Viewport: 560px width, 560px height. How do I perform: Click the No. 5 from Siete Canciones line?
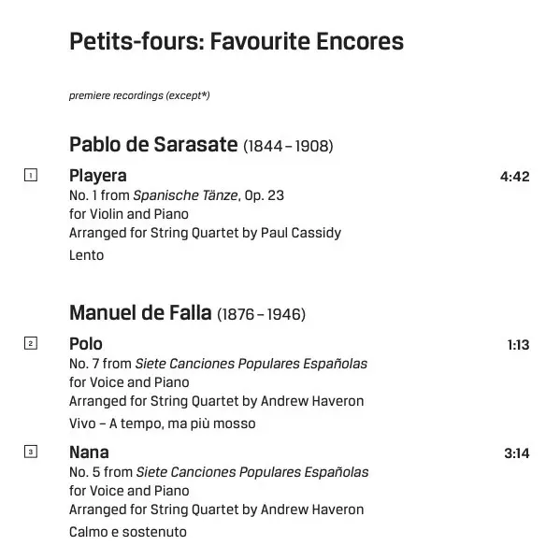tap(219, 472)
